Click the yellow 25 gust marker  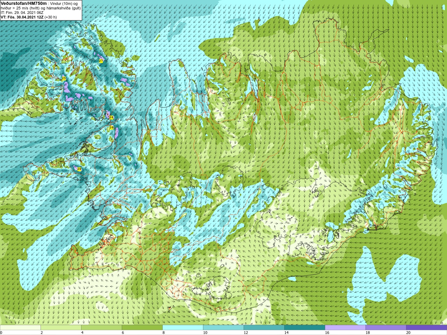[64, 78]
